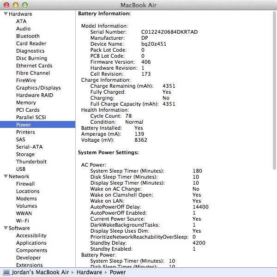Open Memory in the sidebar
277x277 pixels.
tap(26, 102)
